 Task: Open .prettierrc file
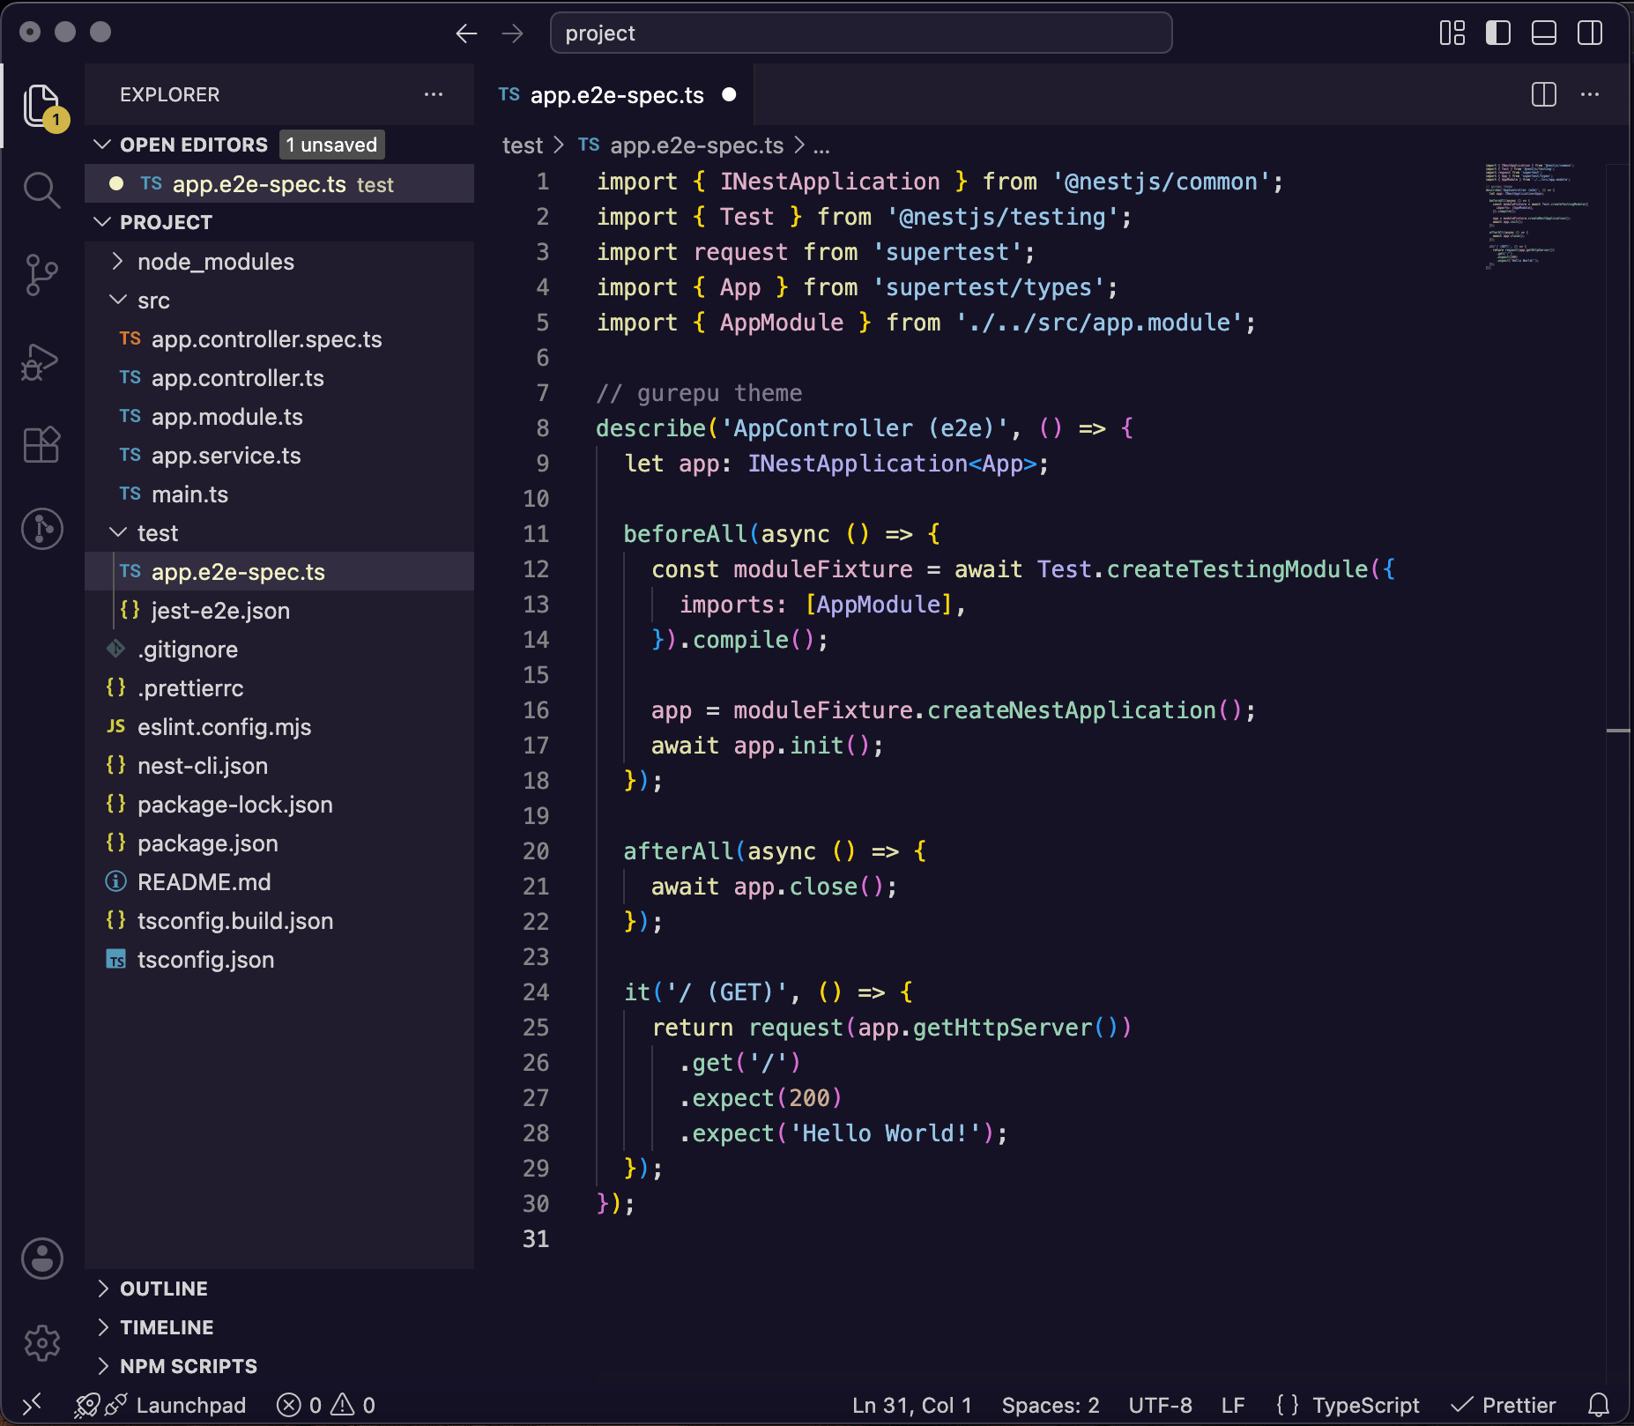279,688
